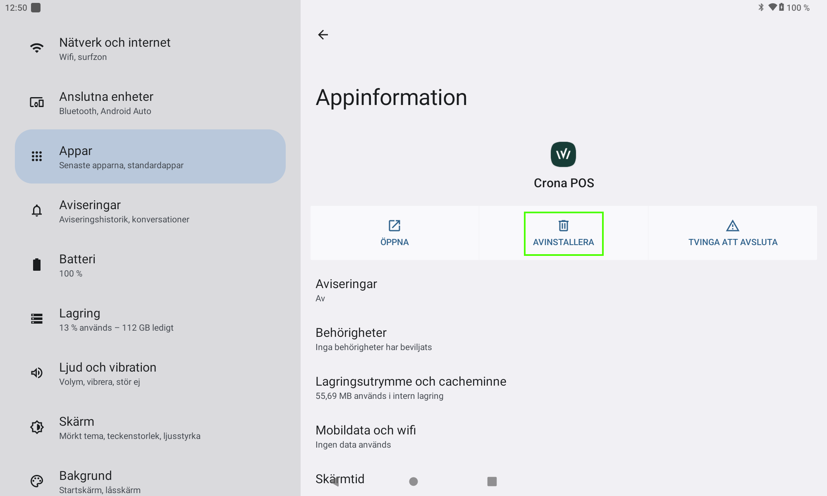
Task: Click the Crona POS app icon
Action: (x=563, y=155)
